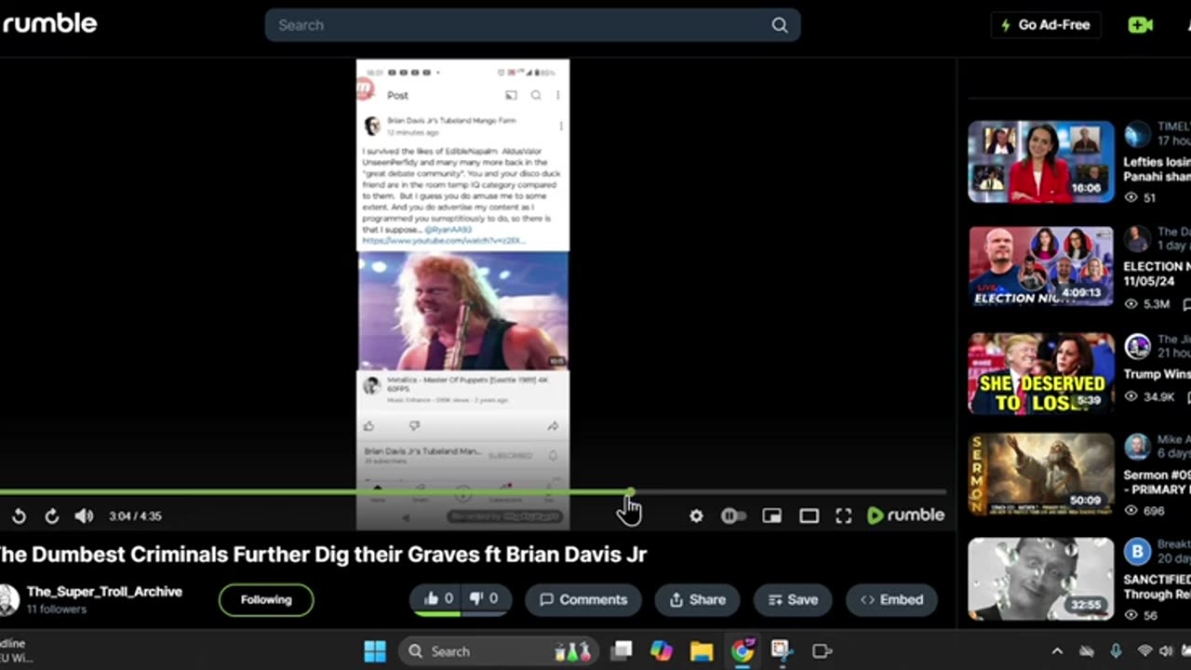The image size is (1191, 670).
Task: Open the Windows Start menu
Action: 375,651
